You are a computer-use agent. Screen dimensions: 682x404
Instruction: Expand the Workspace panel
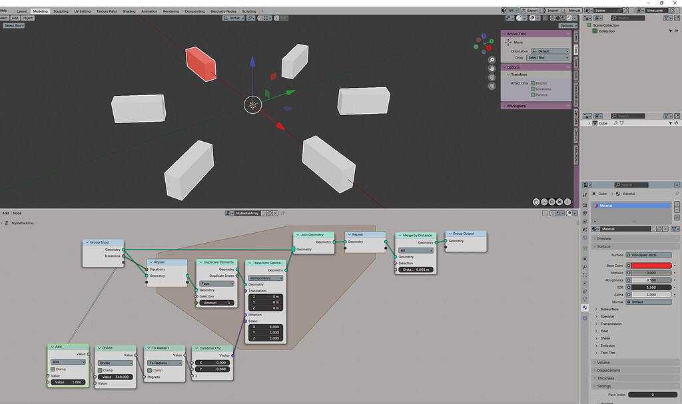tap(536, 106)
